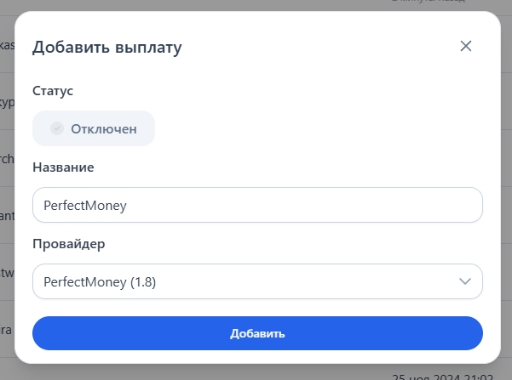
Task: Toggle the Отключен status switch
Action: coord(94,128)
